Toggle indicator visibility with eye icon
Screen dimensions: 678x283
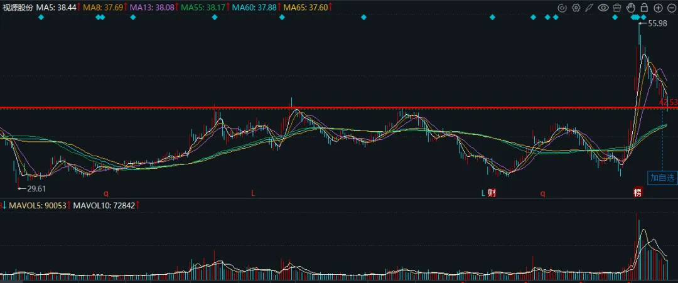point(603,8)
